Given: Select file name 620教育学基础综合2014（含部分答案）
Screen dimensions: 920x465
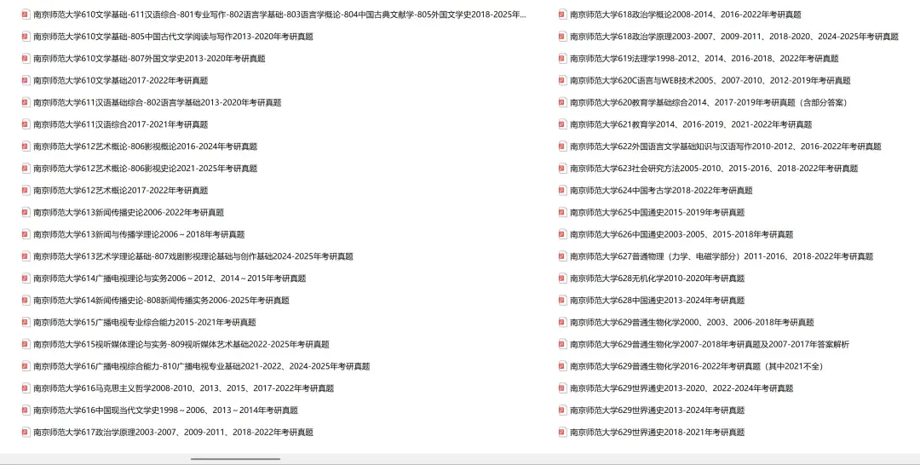Looking at the screenshot, I should (709, 102).
